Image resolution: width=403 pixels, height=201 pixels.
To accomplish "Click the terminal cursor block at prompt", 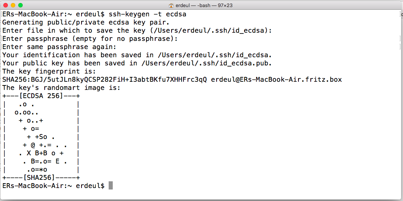I will pyautogui.click(x=111, y=185).
